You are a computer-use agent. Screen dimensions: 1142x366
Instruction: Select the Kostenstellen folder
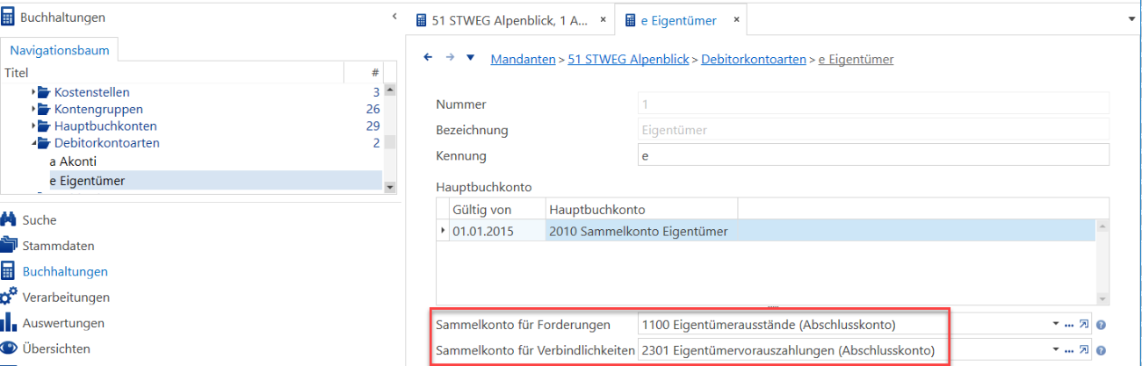pos(91,92)
